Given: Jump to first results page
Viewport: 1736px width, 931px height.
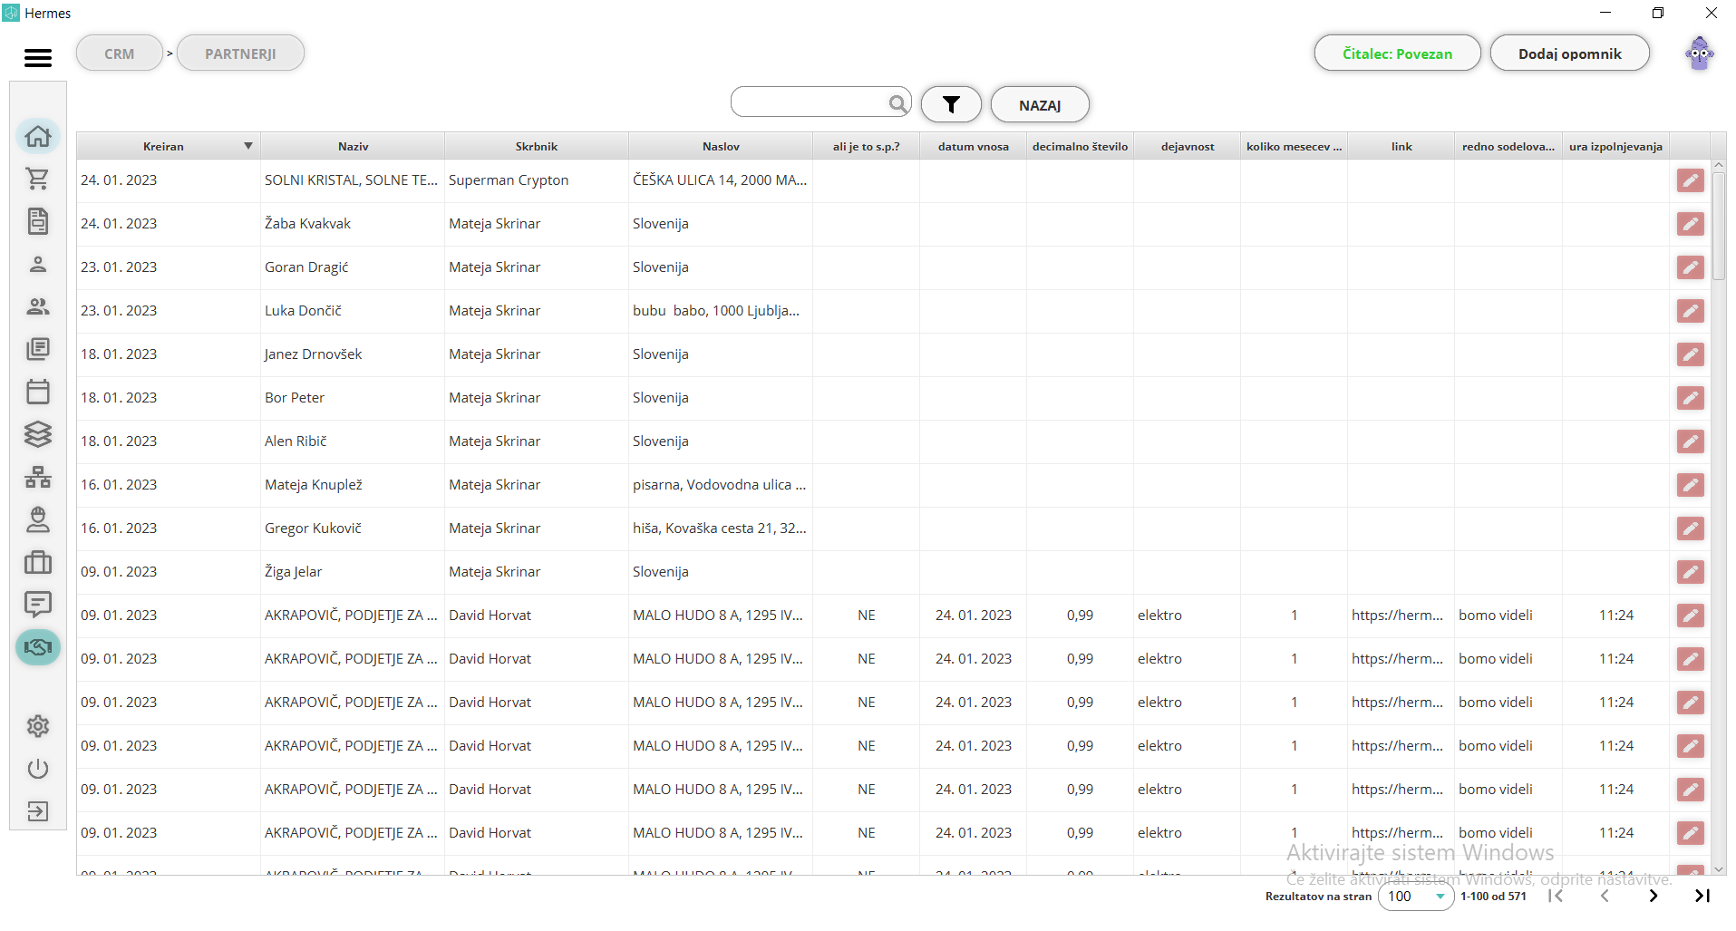Looking at the screenshot, I should (1556, 896).
